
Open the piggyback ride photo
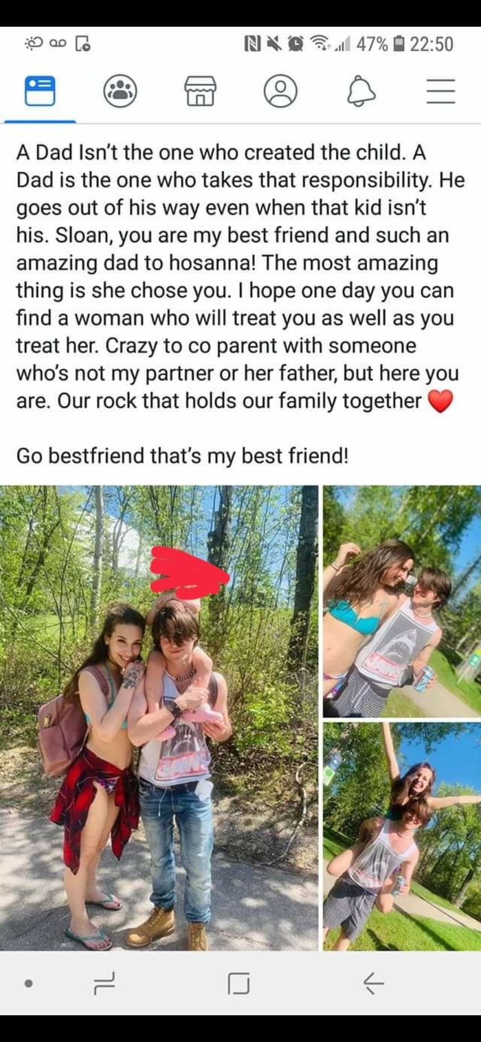[x=402, y=836]
